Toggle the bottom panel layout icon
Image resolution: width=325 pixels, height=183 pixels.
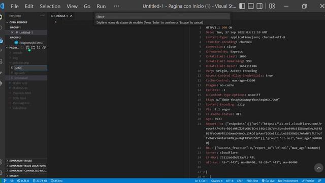coord(250,6)
